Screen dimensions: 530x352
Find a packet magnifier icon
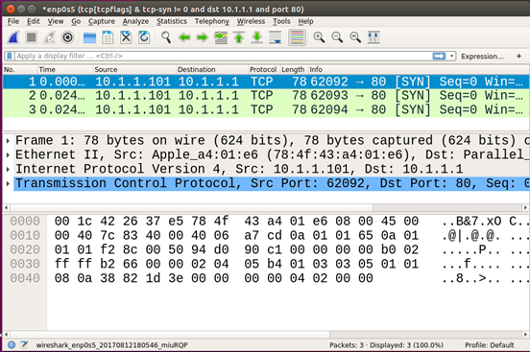(x=166, y=37)
